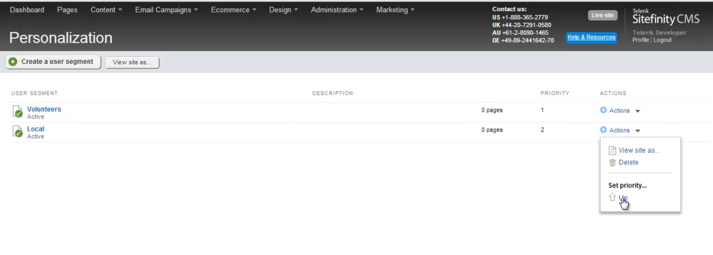
Task: Click the green plus icon on Create a user segment
Action: (x=13, y=62)
